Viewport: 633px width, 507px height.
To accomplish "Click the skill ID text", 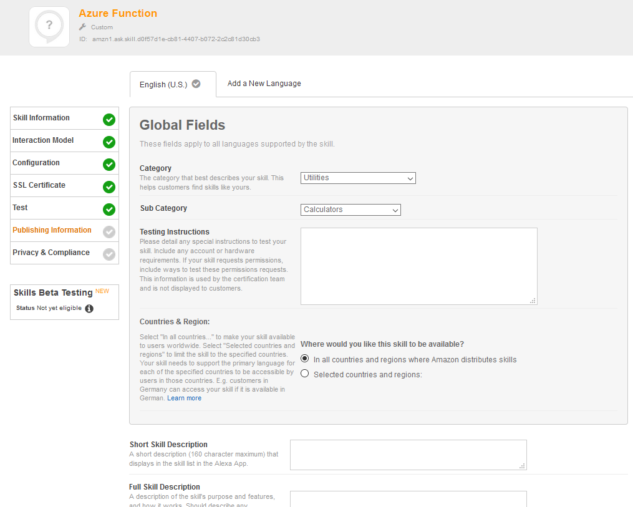I will [x=176, y=39].
